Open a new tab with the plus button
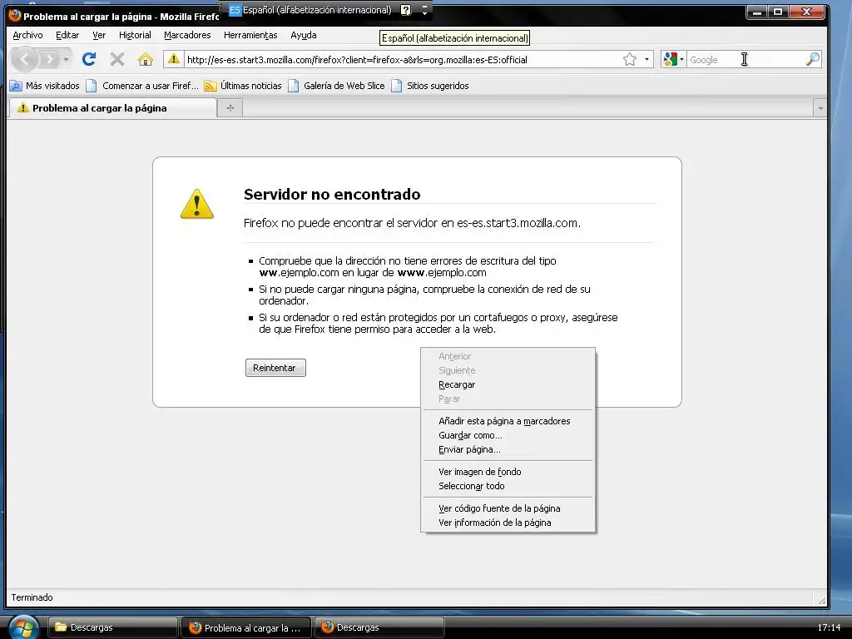This screenshot has height=639, width=852. coord(230,107)
